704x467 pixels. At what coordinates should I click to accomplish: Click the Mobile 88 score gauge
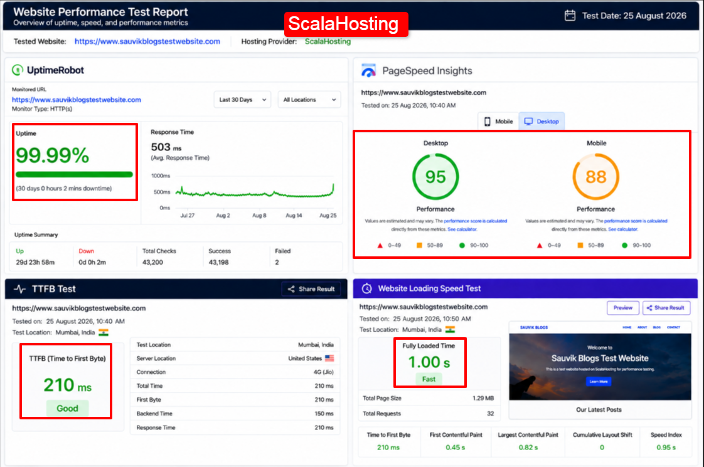[x=596, y=177]
